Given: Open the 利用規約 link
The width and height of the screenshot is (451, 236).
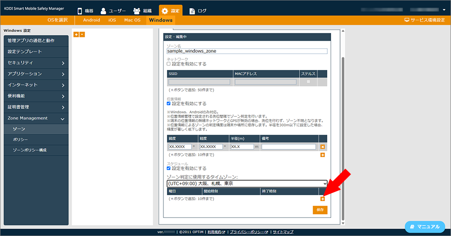Looking at the screenshot, I should 216,232.
